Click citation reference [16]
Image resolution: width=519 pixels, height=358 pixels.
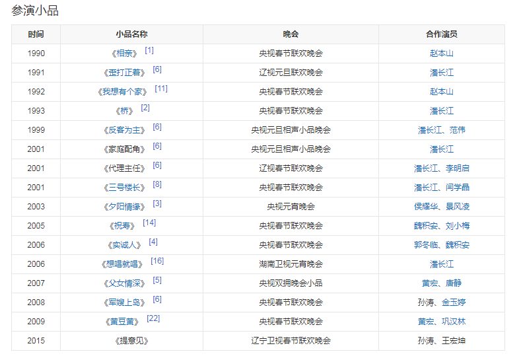tap(157, 261)
